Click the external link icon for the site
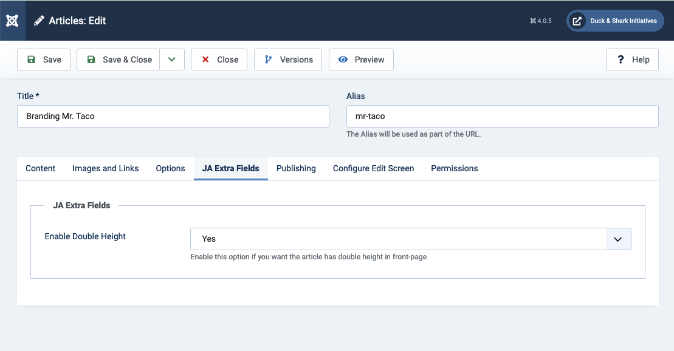This screenshot has height=351, width=674. tap(577, 21)
